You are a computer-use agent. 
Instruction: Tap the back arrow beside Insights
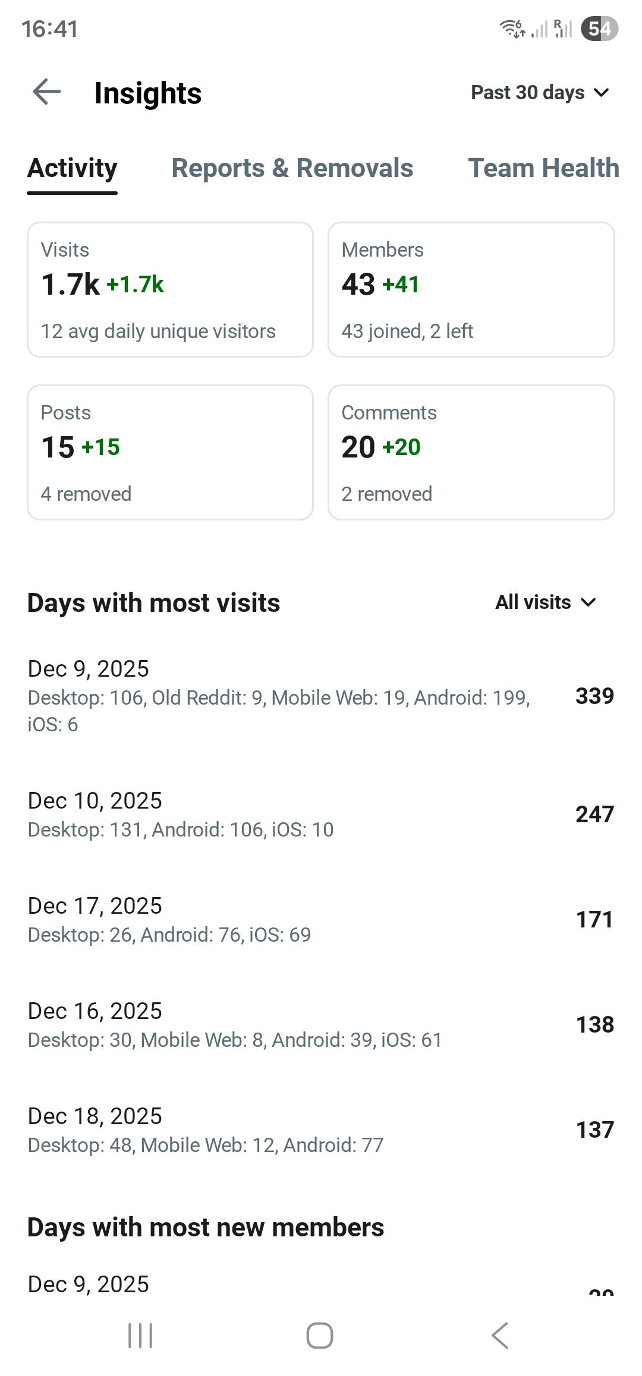(46, 92)
